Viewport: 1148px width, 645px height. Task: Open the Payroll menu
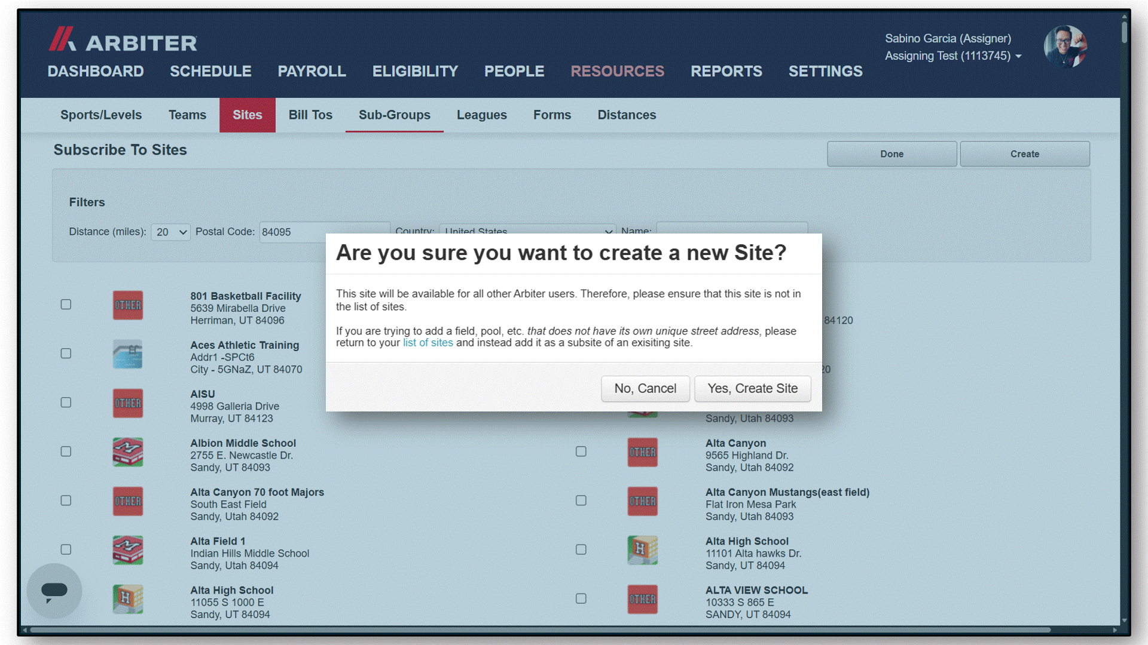pos(312,71)
